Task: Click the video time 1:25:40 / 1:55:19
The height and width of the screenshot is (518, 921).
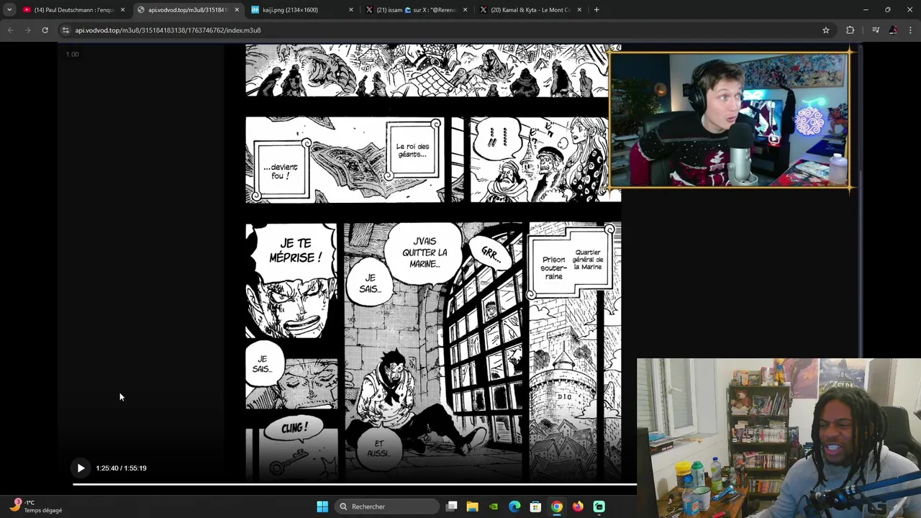Action: (121, 468)
